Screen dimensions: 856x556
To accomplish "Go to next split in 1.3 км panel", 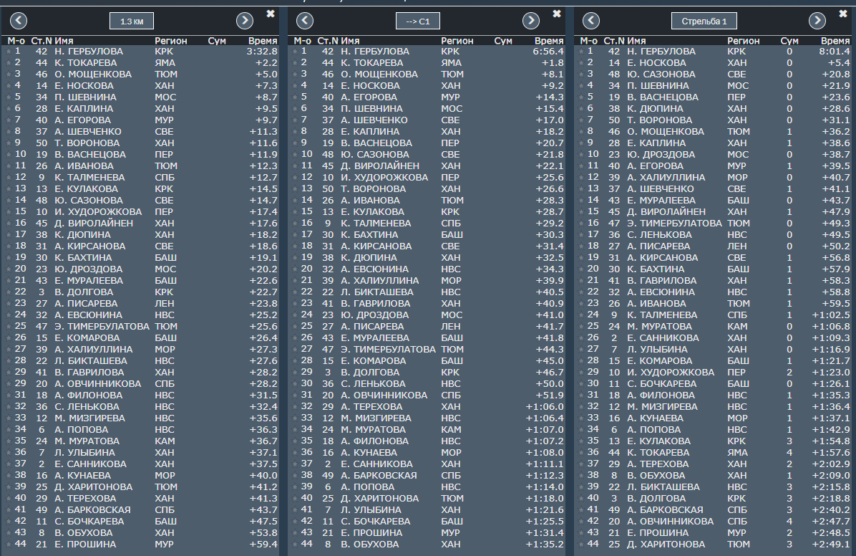I will click(245, 21).
